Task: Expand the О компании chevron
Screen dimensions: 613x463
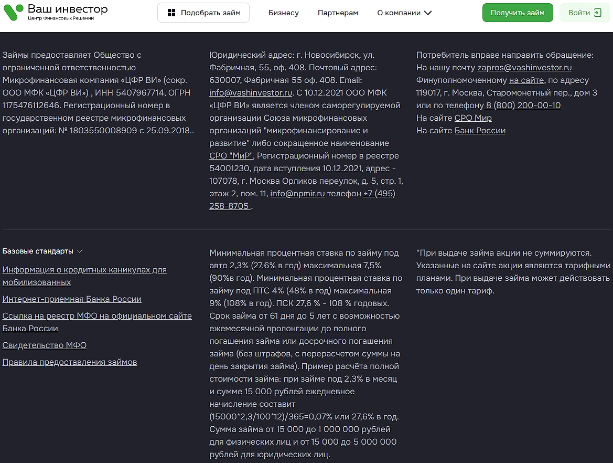Action: 428,13
